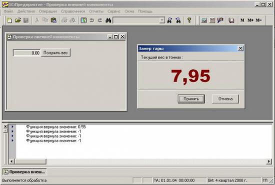Viewport: 275px width, 185px height.
Task: Click the yellow question mark Help icon
Action: pos(189,20)
